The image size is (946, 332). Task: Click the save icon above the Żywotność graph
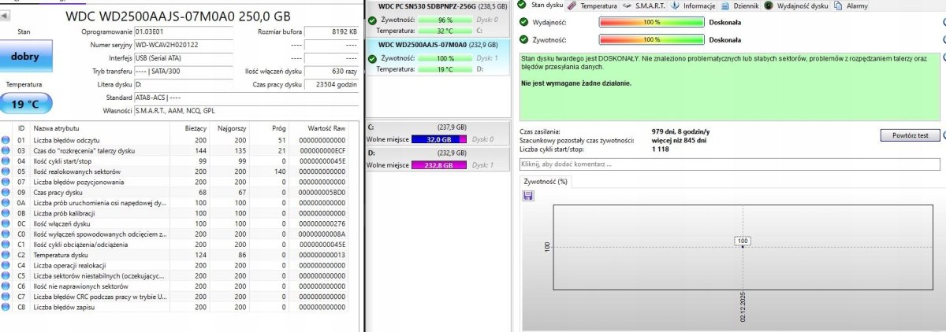coord(527,195)
